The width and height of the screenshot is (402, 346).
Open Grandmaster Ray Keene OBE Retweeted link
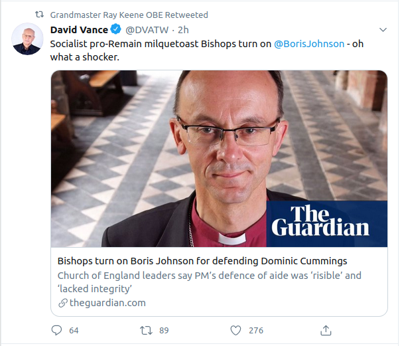(129, 15)
